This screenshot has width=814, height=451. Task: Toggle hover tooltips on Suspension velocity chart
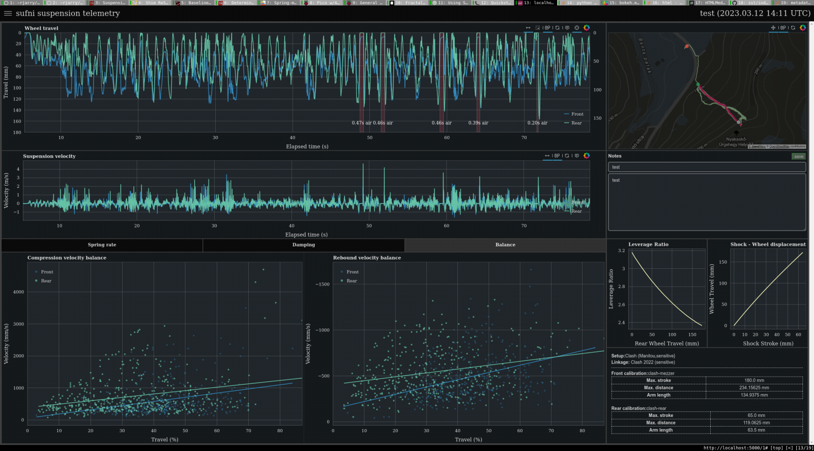coord(577,156)
